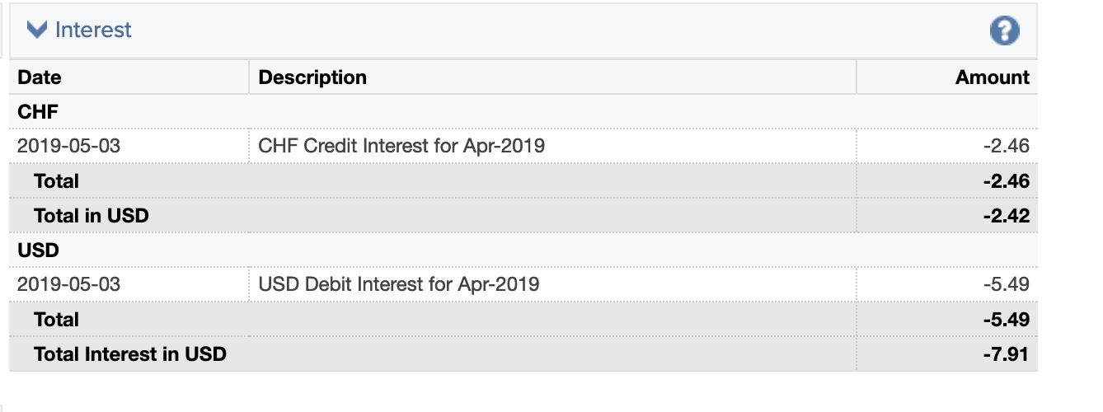Image resolution: width=1103 pixels, height=412 pixels.
Task: Click the -5.49 USD debit interest amount
Action: click(1007, 284)
